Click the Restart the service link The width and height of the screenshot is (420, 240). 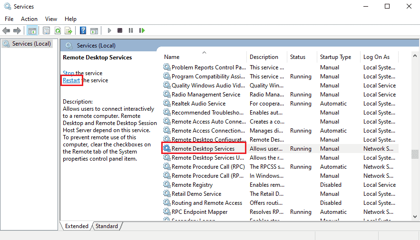pos(71,80)
